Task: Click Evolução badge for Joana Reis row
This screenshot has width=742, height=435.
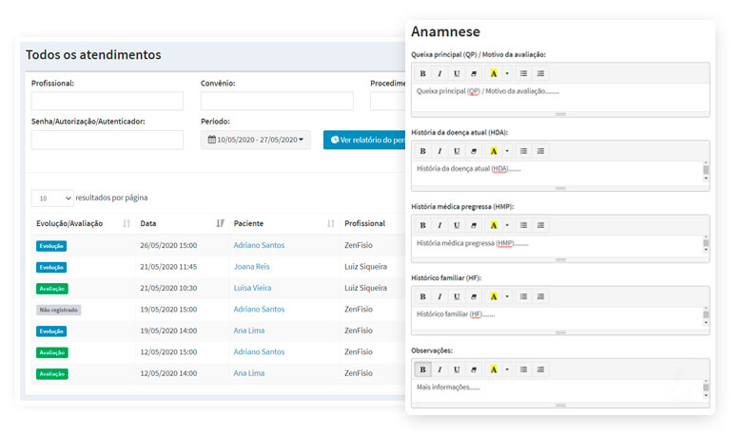Action: [x=51, y=267]
